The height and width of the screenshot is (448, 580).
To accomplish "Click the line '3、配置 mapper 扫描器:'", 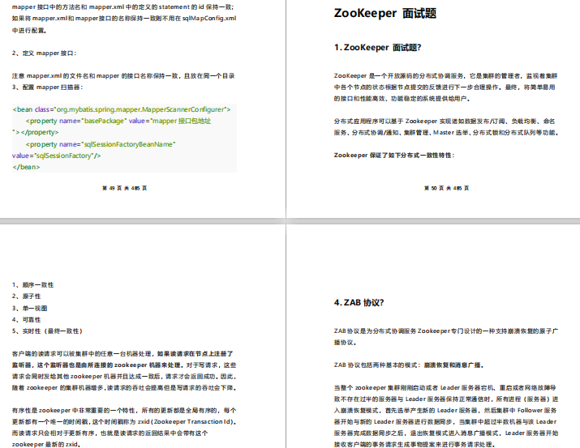I will pyautogui.click(x=47, y=87).
